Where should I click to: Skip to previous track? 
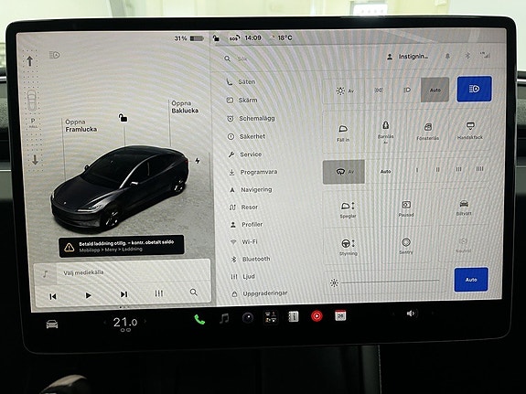53,296
